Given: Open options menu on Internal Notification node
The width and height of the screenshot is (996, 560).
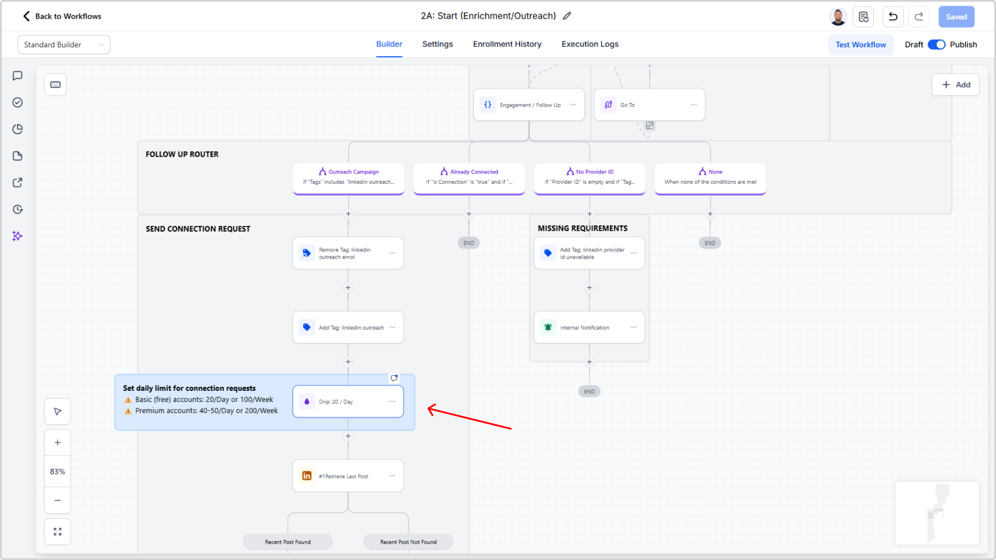Looking at the screenshot, I should pos(633,327).
